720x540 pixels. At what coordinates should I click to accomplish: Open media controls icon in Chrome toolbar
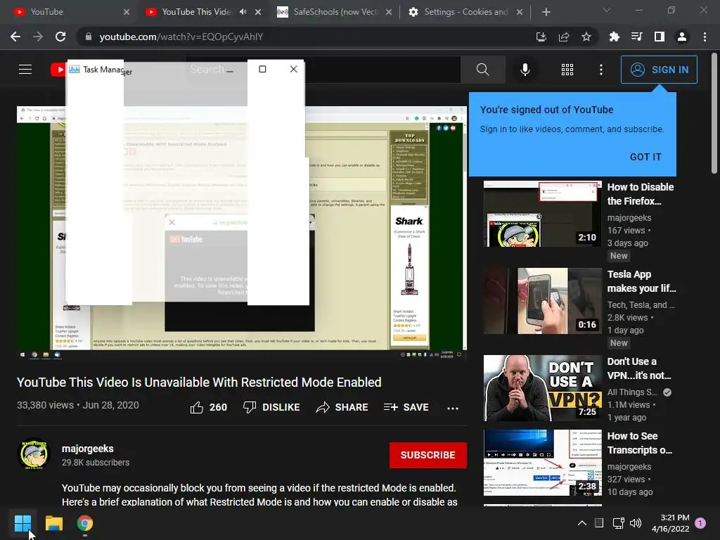click(636, 37)
